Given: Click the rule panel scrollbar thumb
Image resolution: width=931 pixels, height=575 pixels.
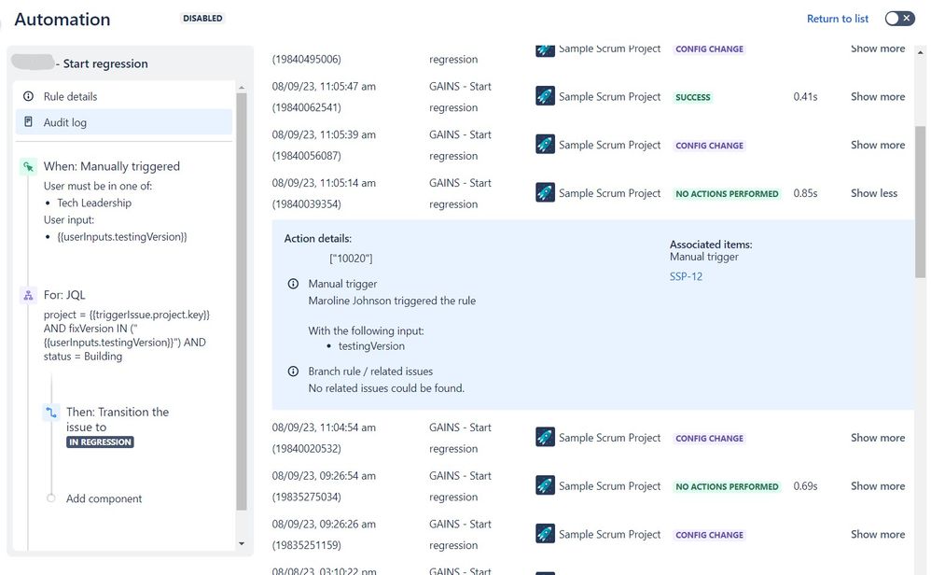Looking at the screenshot, I should 241,302.
